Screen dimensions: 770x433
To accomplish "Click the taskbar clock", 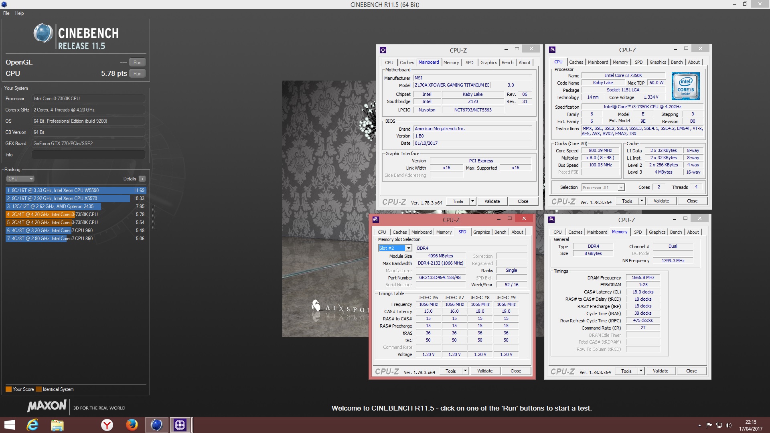I will tap(751, 425).
